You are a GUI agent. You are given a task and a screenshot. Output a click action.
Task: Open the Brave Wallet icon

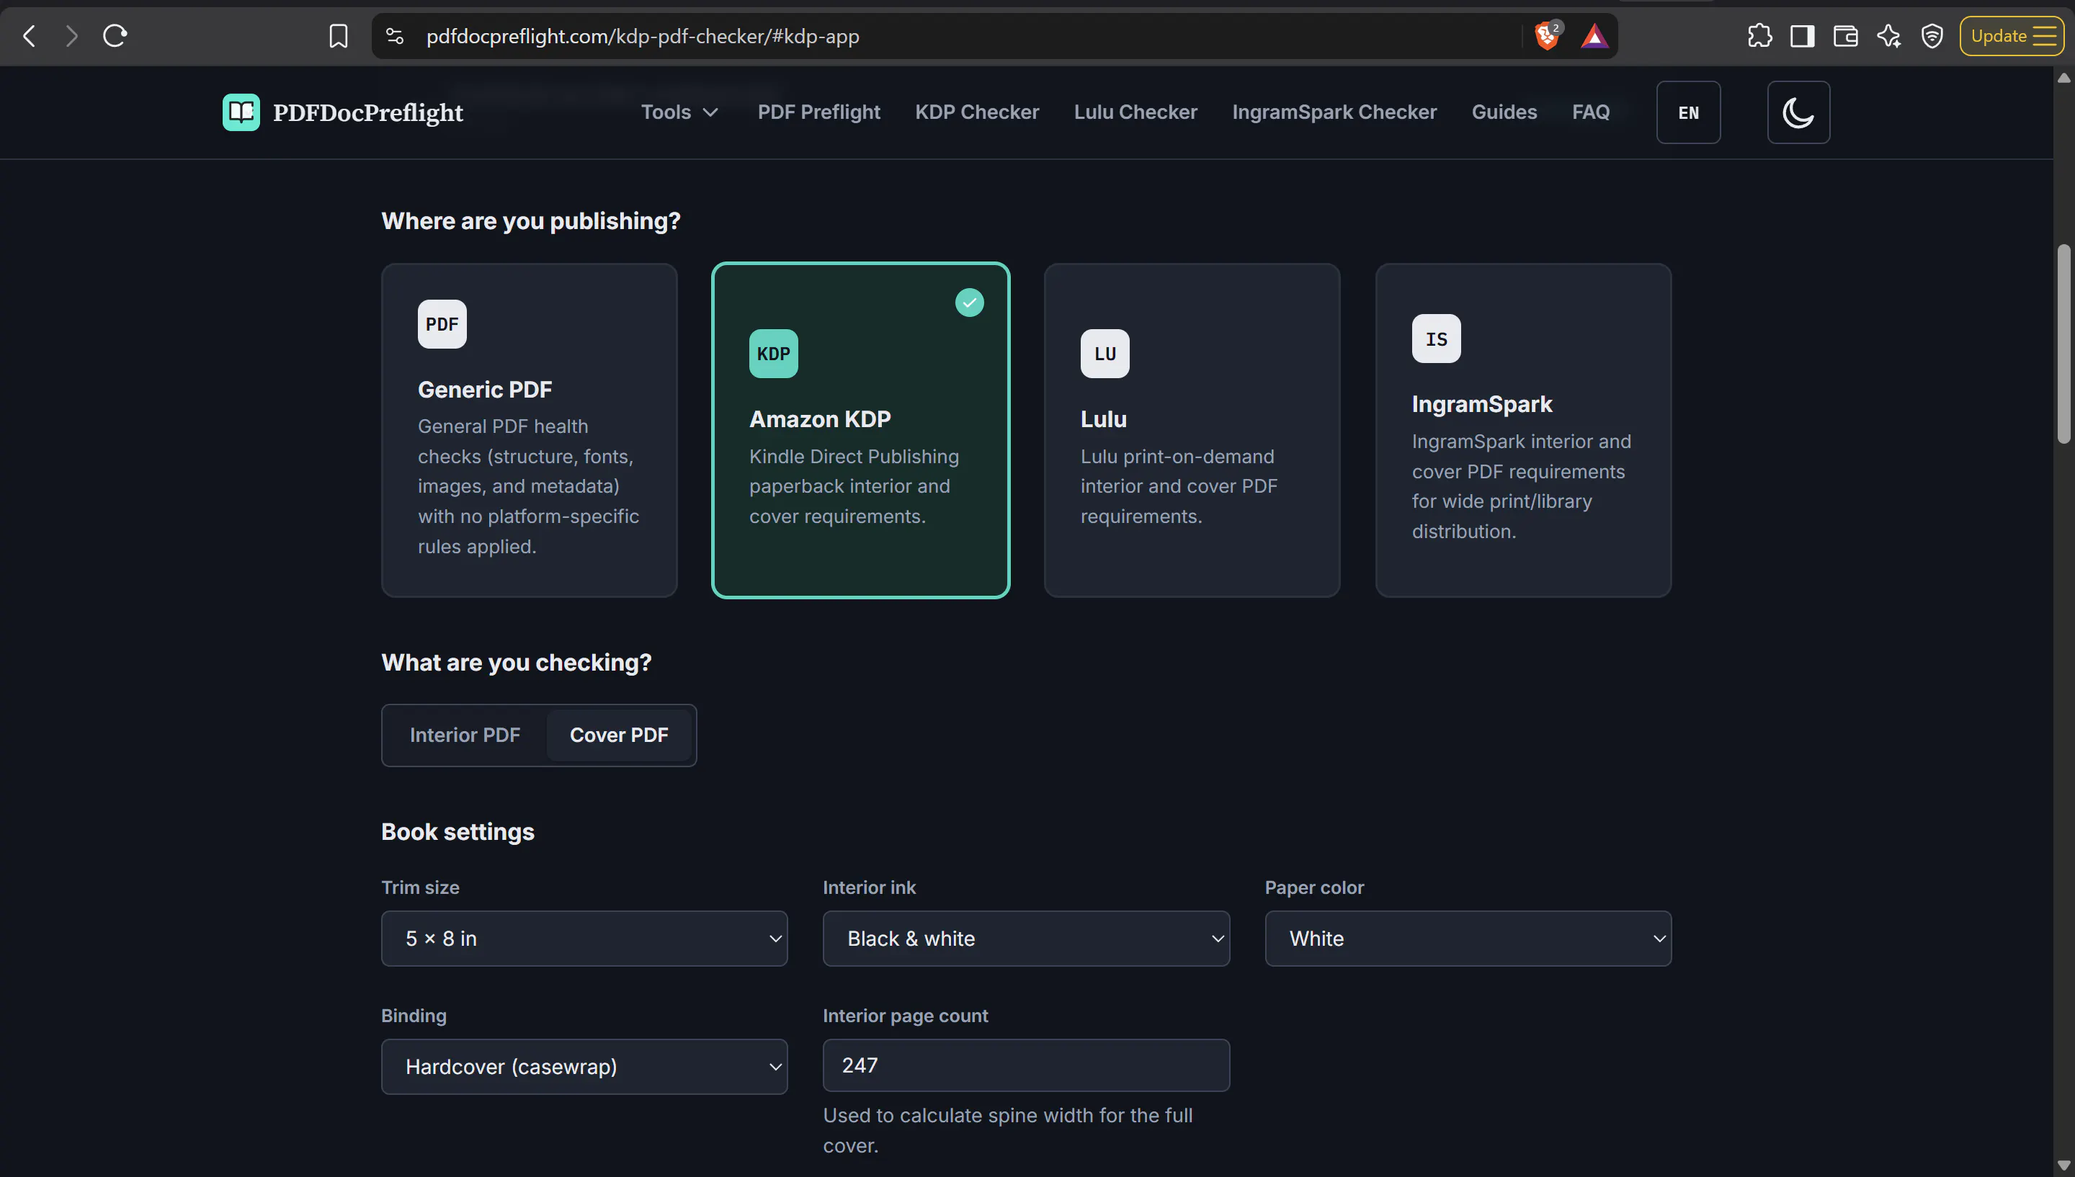click(x=1845, y=35)
